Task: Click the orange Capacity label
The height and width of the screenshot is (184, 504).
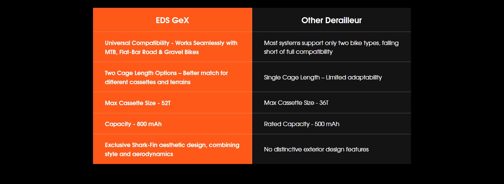Action: coord(118,124)
